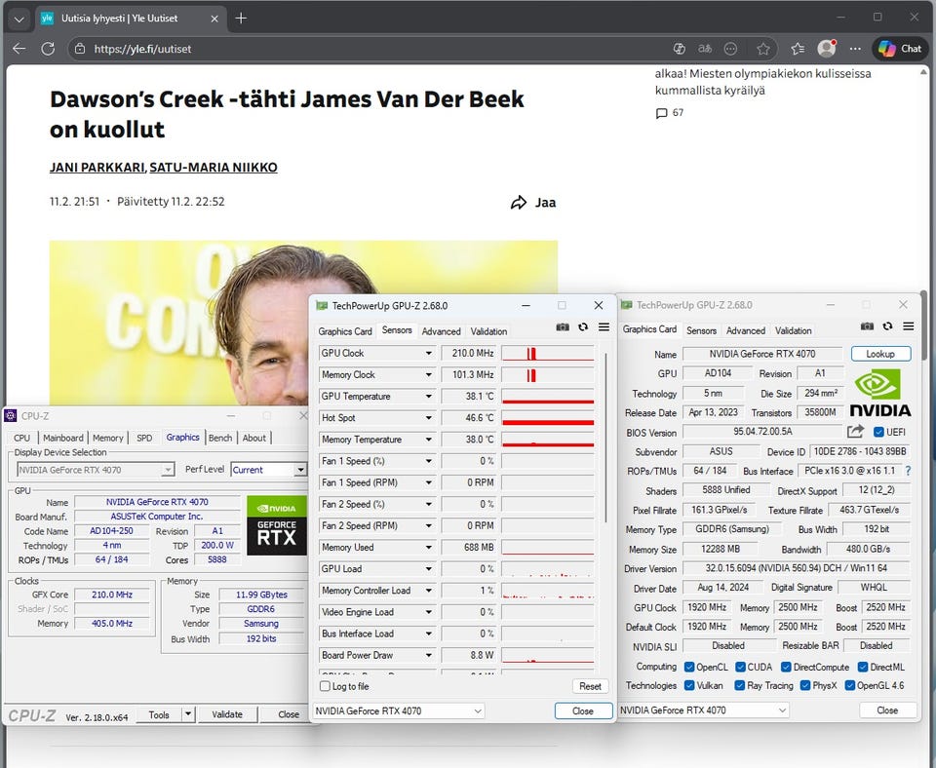This screenshot has width=936, height=768.
Task: Switch to Validation tab in GPU-Z Sensors window
Action: pyautogui.click(x=488, y=331)
